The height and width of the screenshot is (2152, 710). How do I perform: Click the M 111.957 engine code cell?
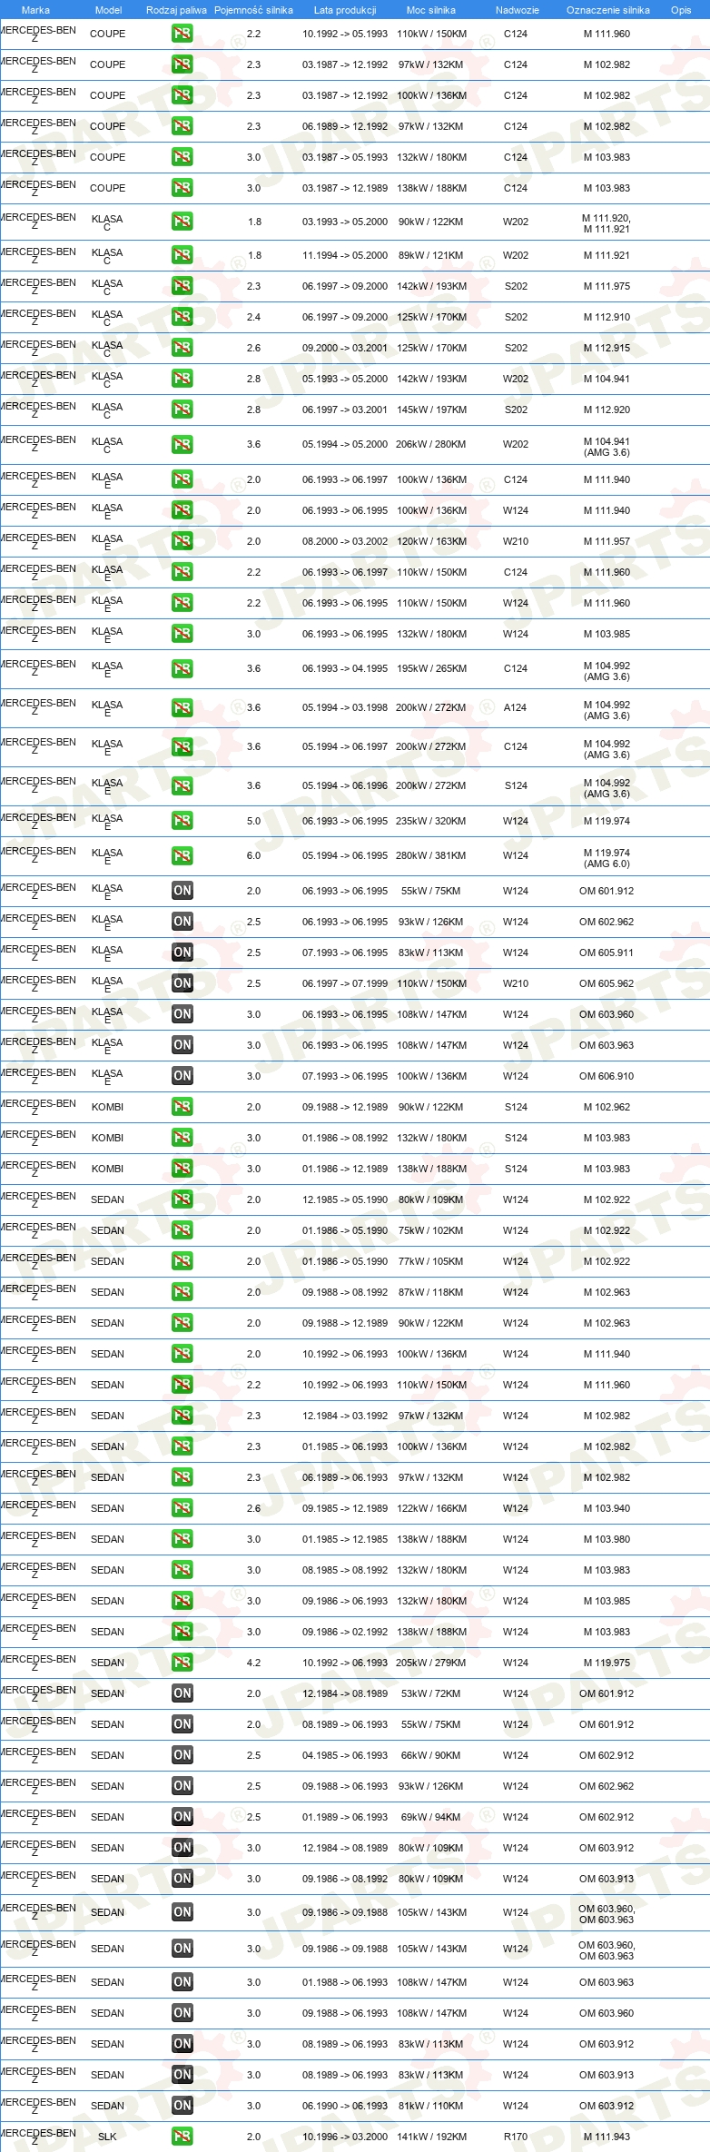pyautogui.click(x=606, y=541)
